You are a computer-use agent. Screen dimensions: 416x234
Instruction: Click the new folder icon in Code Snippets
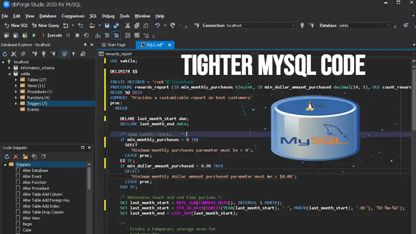tap(25, 157)
